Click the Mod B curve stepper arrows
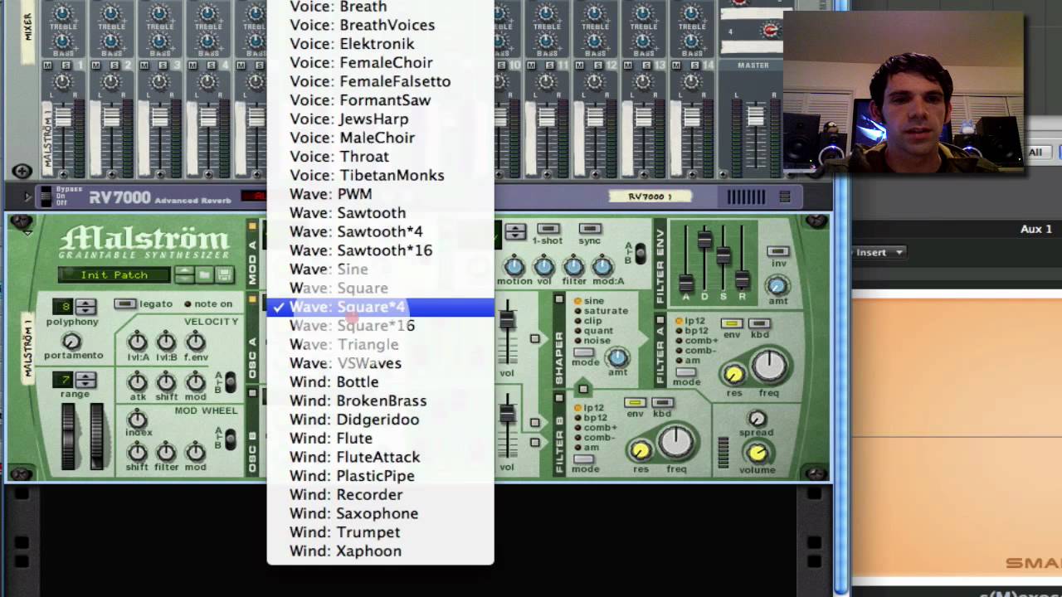Viewport: 1062px width, 597px height. [515, 232]
